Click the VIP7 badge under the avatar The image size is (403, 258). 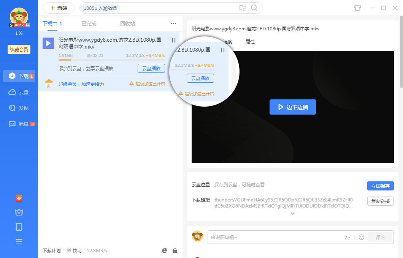(19, 25)
